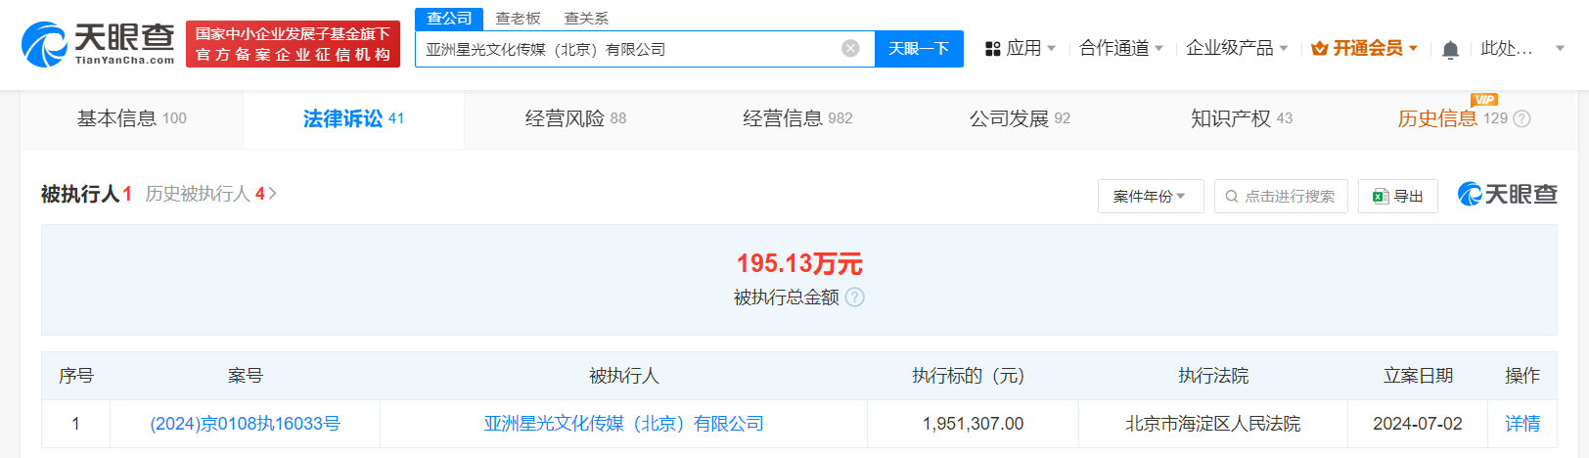This screenshot has width=1589, height=458.
Task: Open 亚洲星光文化传媒（北京）有限公司 link in the table row
Action: [623, 424]
